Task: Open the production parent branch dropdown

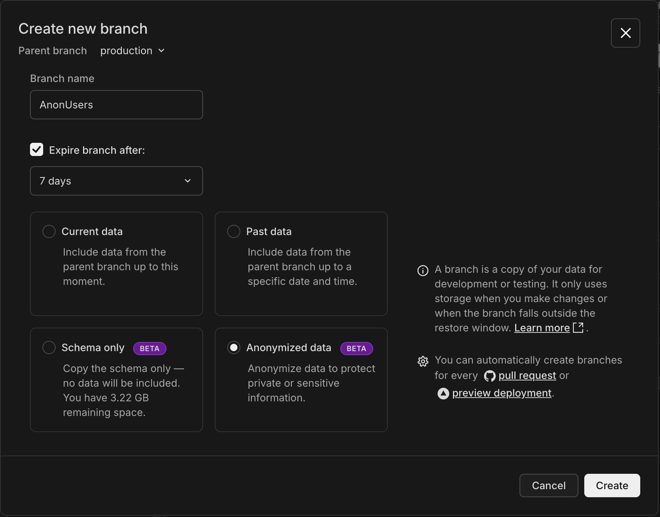Action: [132, 51]
